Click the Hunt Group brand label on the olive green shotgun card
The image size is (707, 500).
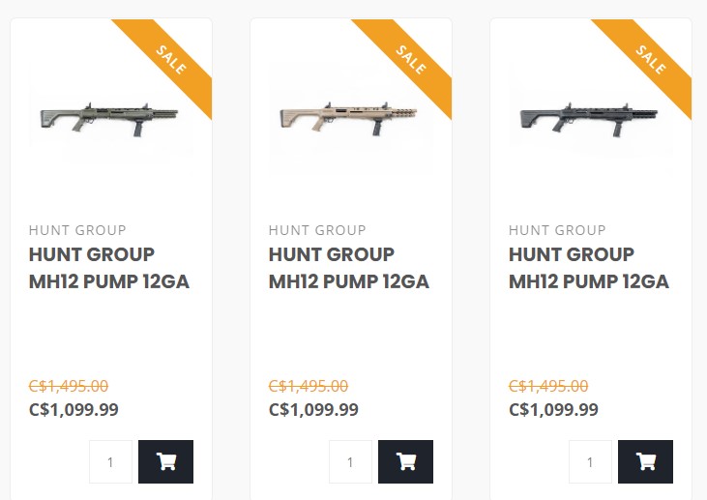coord(77,230)
